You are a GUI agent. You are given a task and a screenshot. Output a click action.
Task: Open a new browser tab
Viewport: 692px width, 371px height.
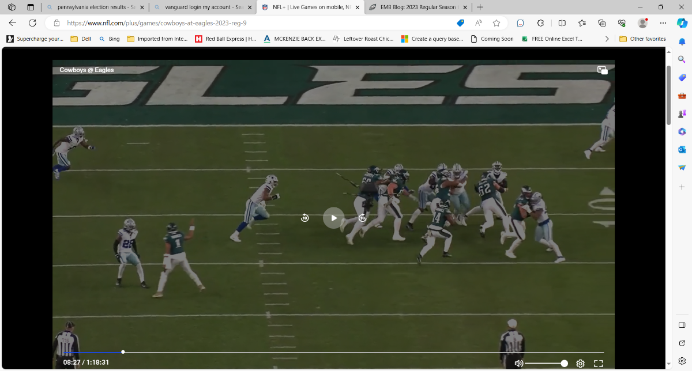480,7
